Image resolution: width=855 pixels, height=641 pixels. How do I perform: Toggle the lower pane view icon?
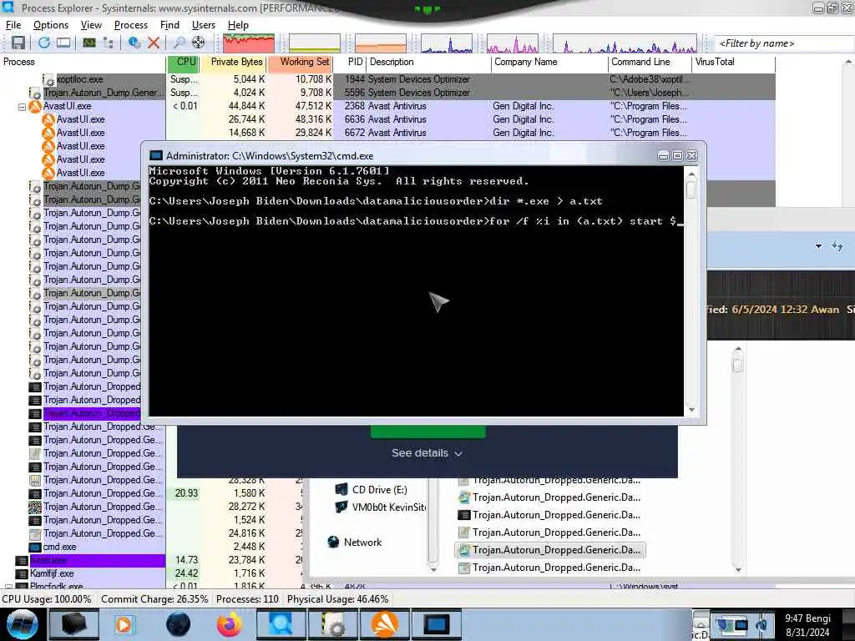pyautogui.click(x=63, y=43)
